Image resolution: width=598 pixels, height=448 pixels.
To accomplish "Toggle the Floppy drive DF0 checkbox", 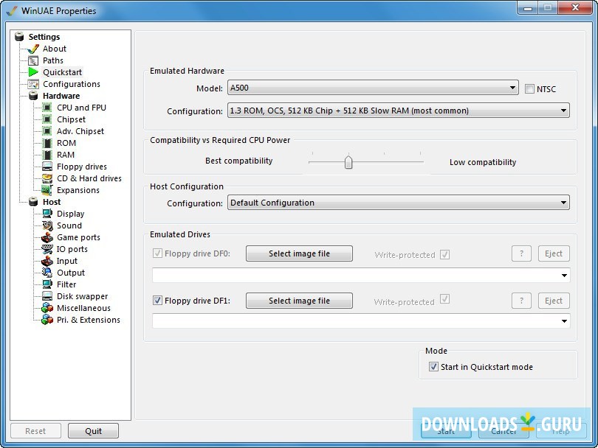I will pos(157,253).
